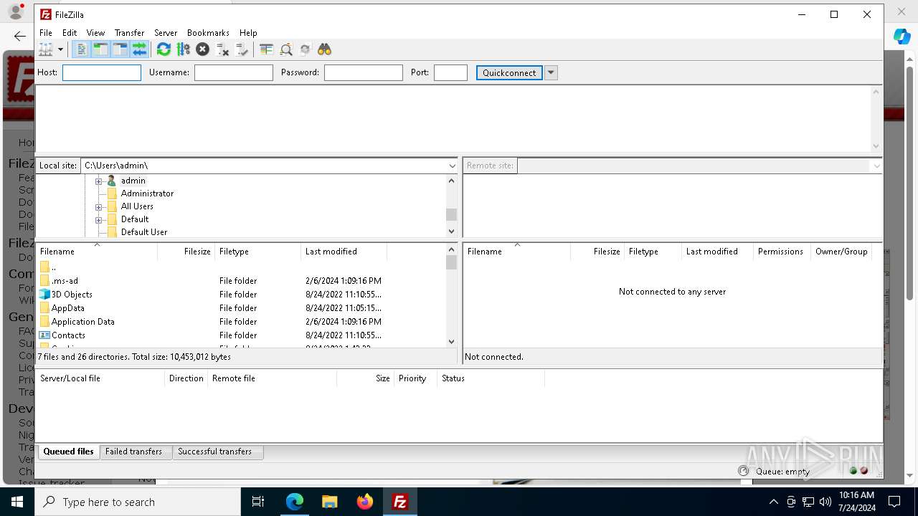This screenshot has width=918, height=516.
Task: Toggle directory comparison
Action: [x=286, y=49]
